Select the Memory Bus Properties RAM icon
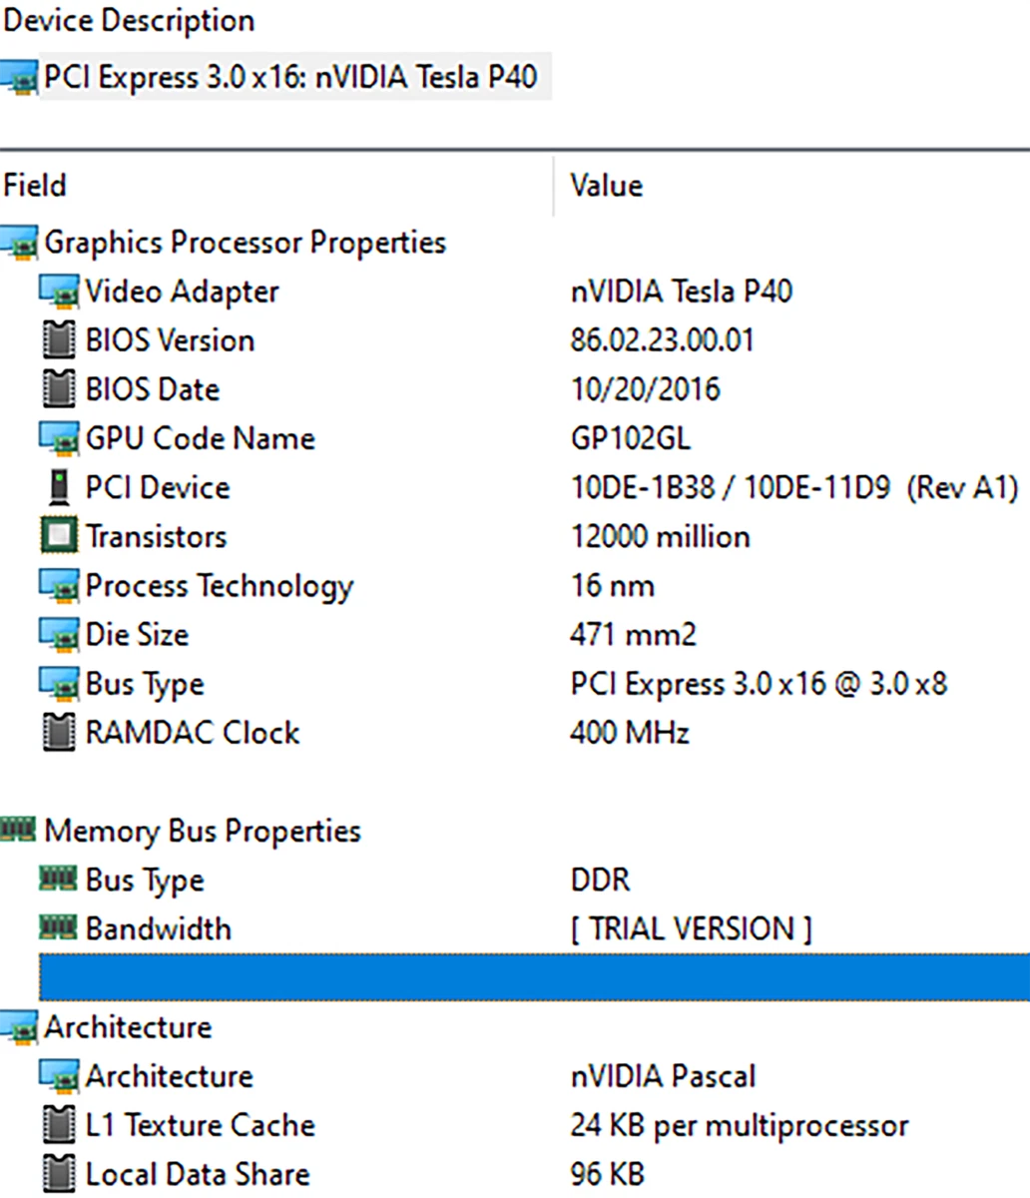 [18, 831]
